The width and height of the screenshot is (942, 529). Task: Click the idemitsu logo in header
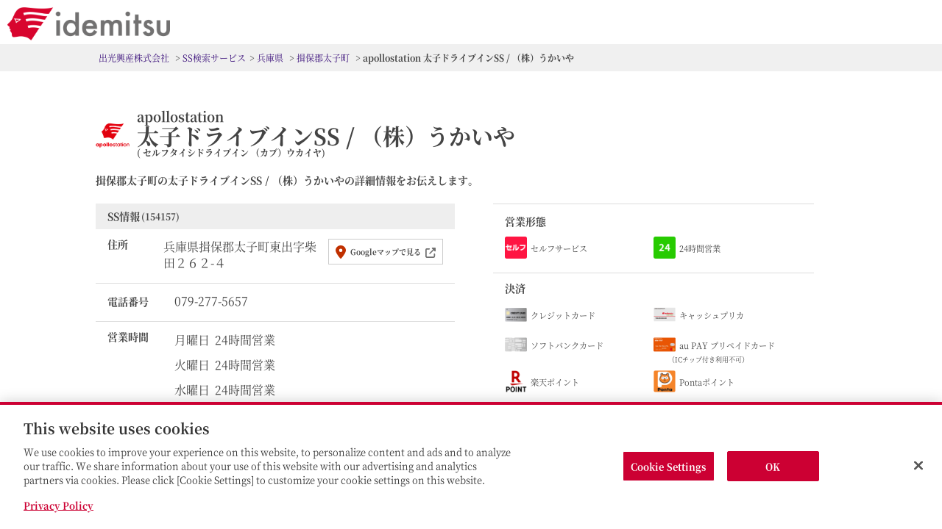coord(89,24)
